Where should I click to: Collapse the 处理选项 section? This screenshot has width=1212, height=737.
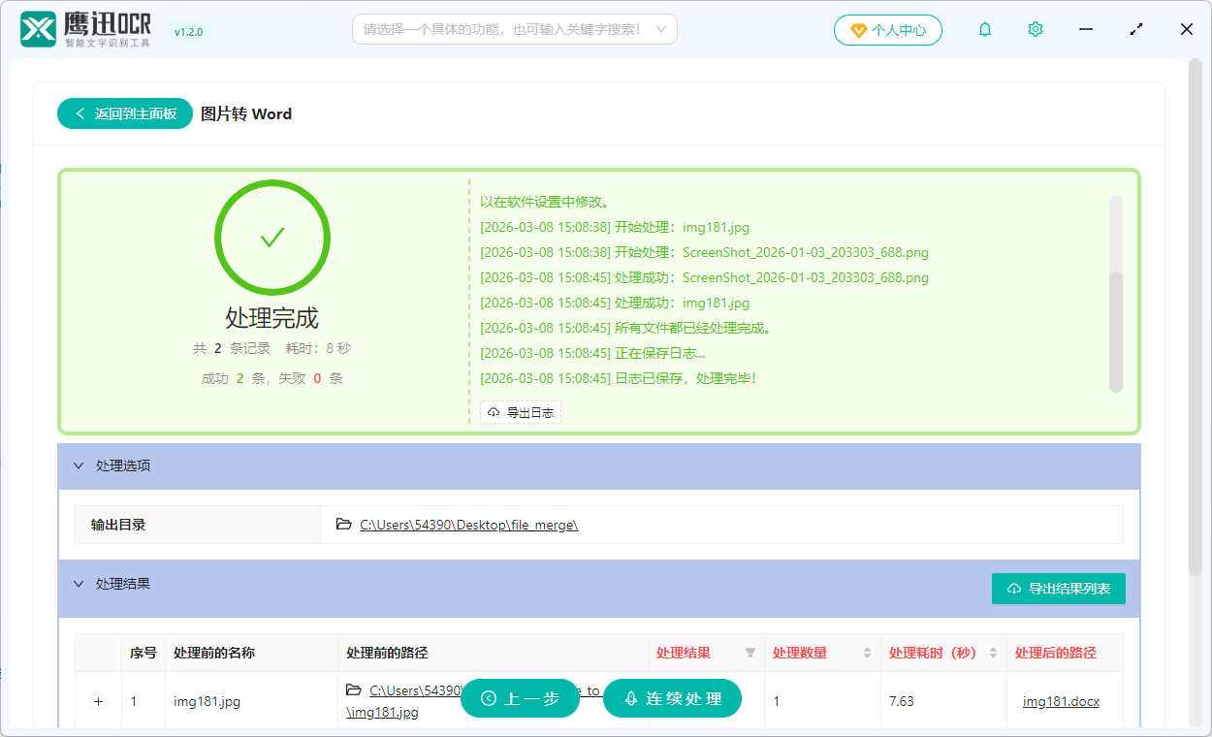pyautogui.click(x=79, y=465)
